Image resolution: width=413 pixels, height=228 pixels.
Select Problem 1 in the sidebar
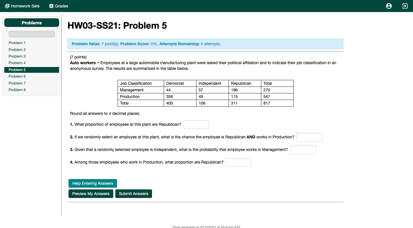coord(17,43)
